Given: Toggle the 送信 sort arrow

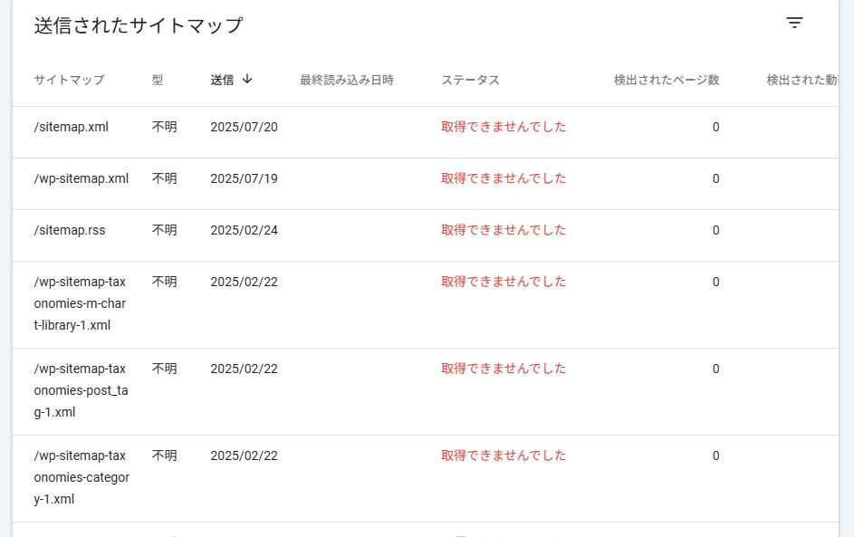Looking at the screenshot, I should click(247, 80).
